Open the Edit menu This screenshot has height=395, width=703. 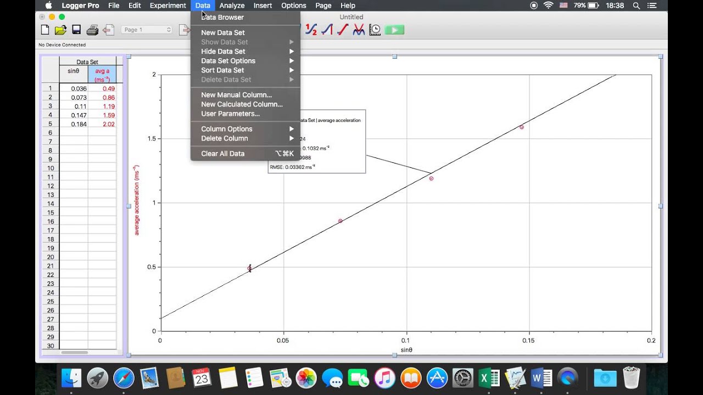point(135,5)
